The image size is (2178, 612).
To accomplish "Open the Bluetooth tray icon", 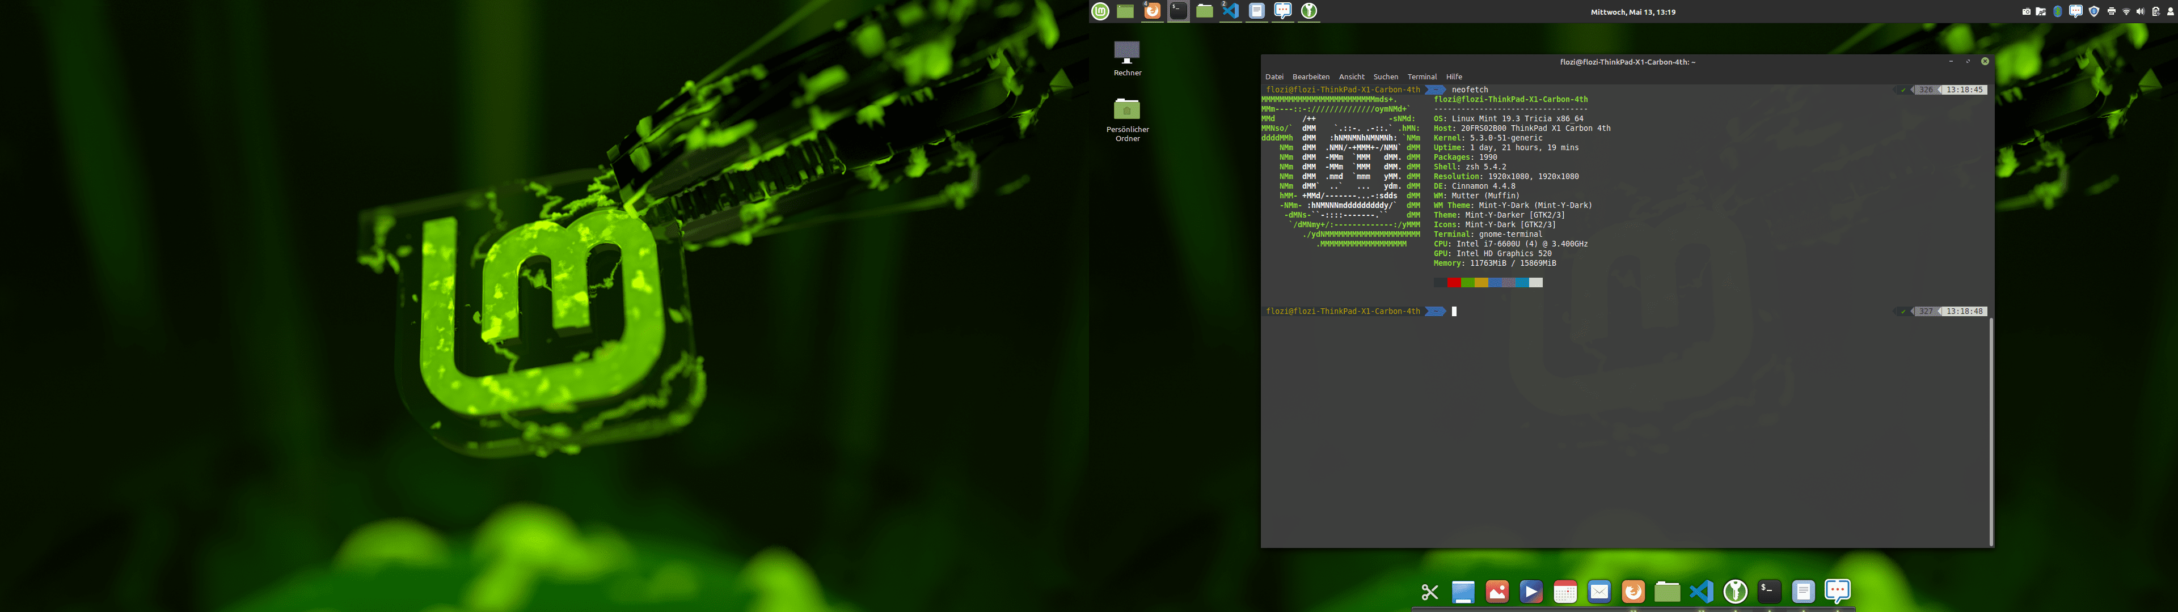I will click(2058, 12).
